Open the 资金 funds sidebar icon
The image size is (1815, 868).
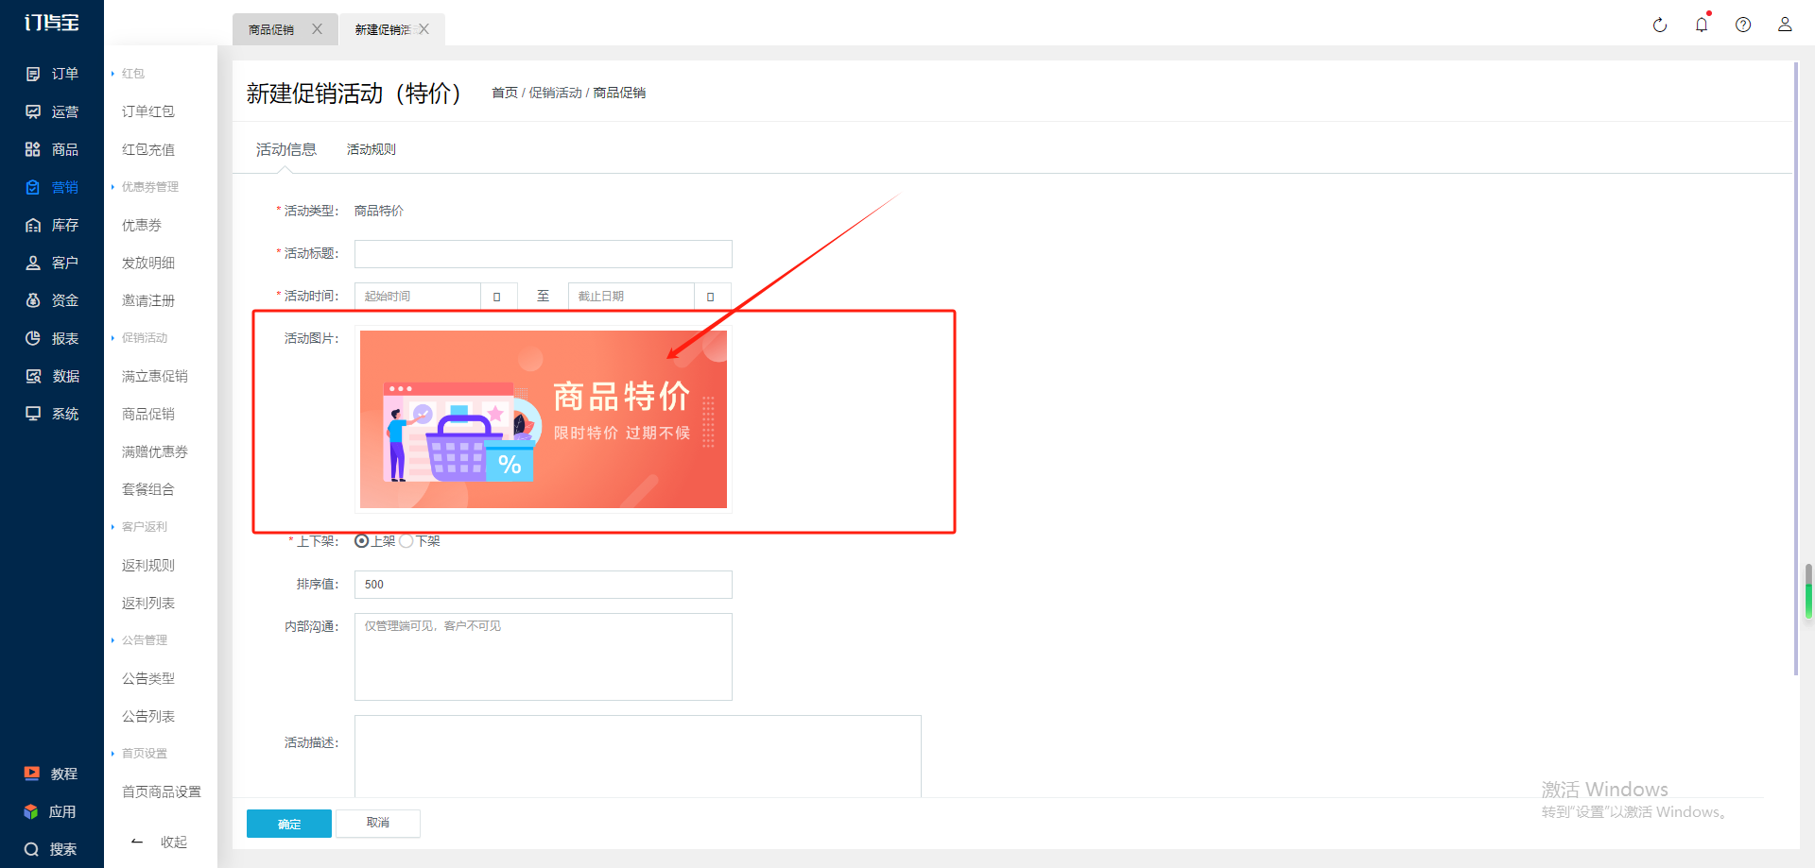(33, 300)
